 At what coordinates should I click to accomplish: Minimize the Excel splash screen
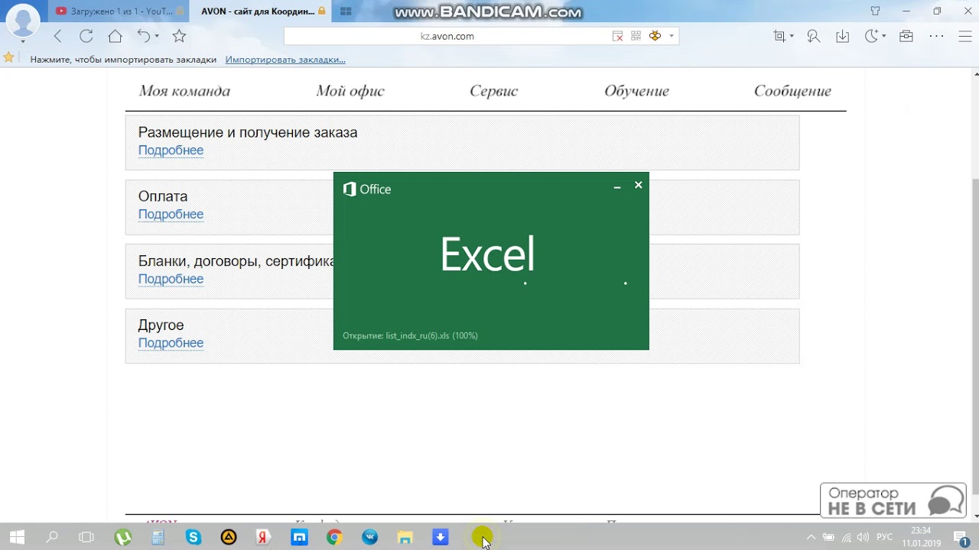click(x=617, y=186)
